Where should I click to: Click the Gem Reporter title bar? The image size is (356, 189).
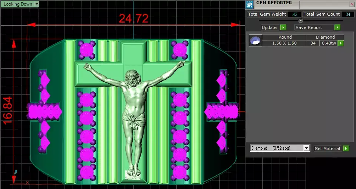pos(301,4)
